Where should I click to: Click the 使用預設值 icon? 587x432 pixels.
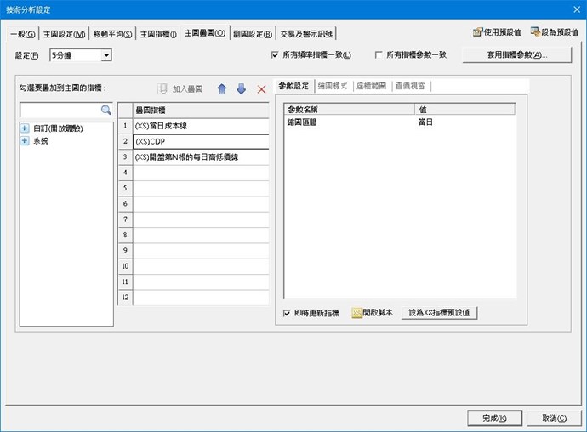(x=478, y=32)
